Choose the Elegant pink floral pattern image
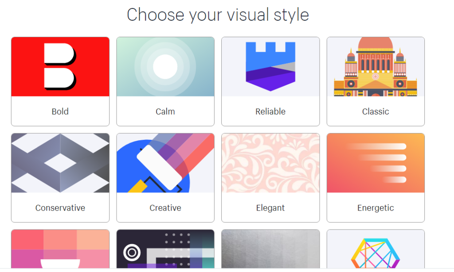 [270, 163]
